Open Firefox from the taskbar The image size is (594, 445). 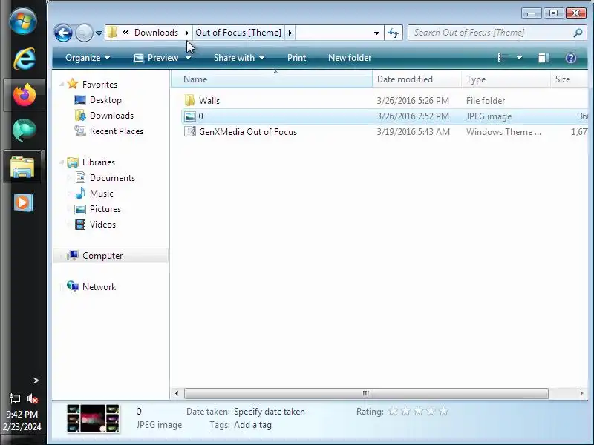coord(25,95)
